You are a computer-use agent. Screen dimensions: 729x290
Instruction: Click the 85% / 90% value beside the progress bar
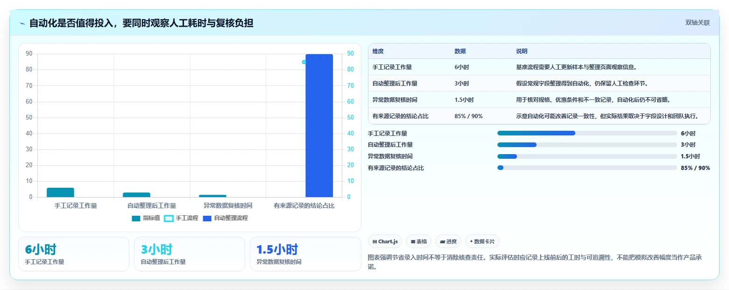695,168
